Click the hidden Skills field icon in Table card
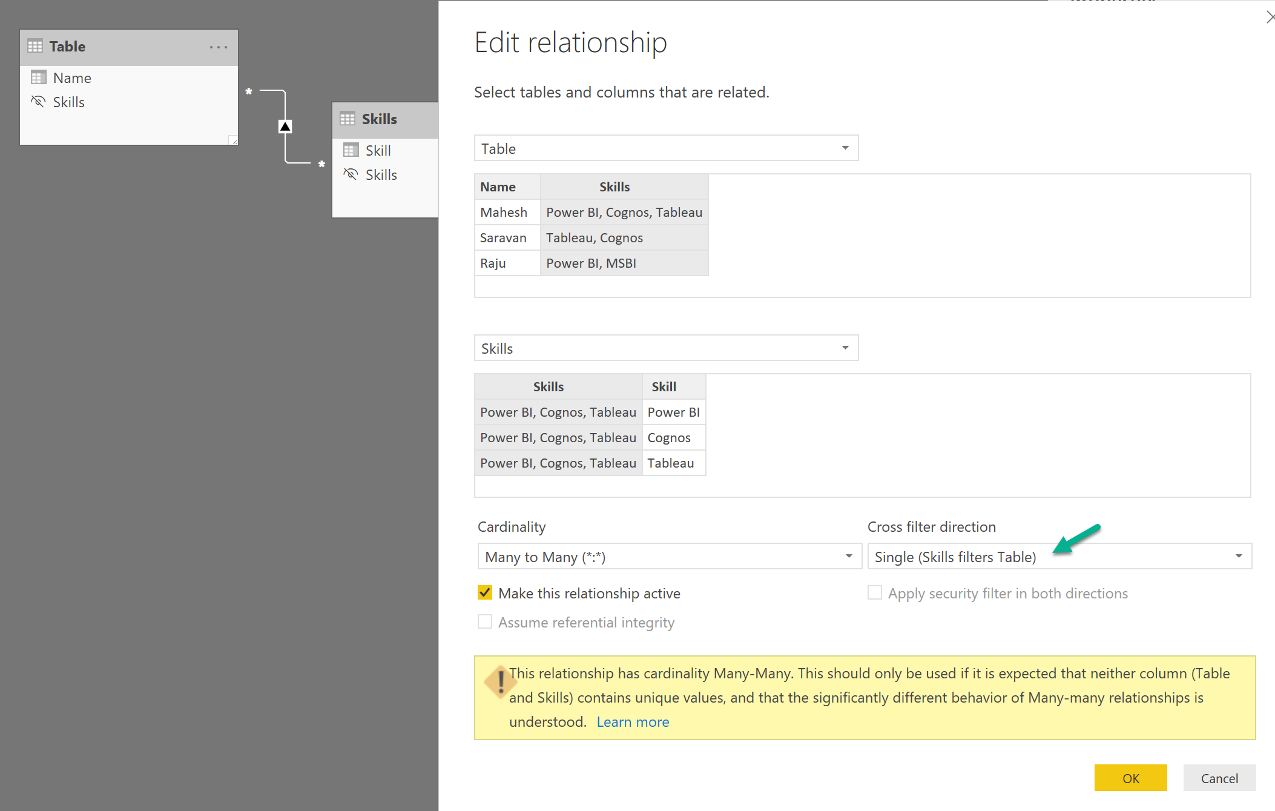Viewport: 1275px width, 811px height. (x=38, y=101)
